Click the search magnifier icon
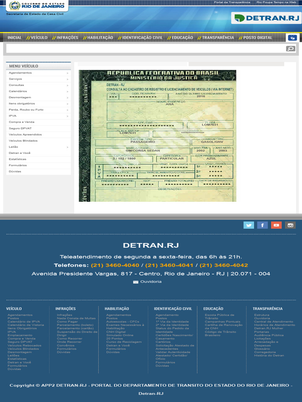This screenshot has height=402, width=302. click(x=291, y=48)
